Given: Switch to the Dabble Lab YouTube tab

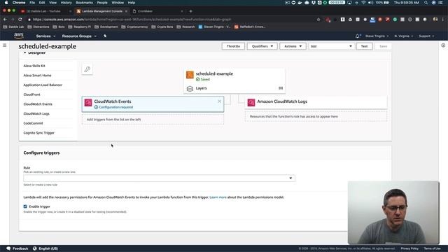Looking at the screenshot, I should tap(44, 11).
